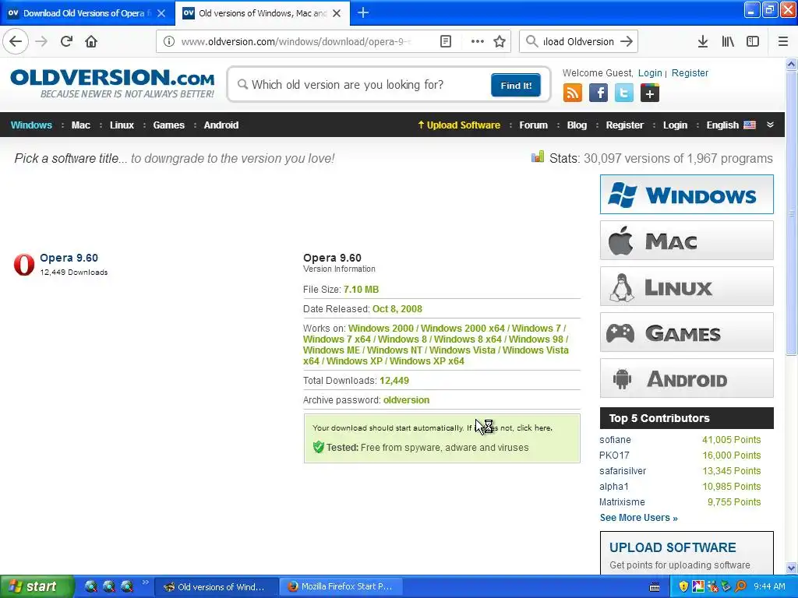Screen dimensions: 798x598
Task: Toggle reader view in address bar
Action: click(446, 42)
